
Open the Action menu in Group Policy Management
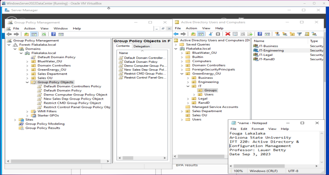click(30, 28)
